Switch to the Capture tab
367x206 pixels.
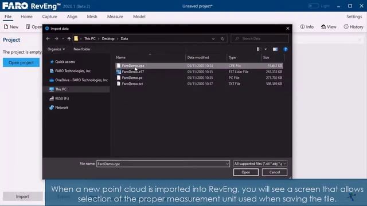point(49,17)
